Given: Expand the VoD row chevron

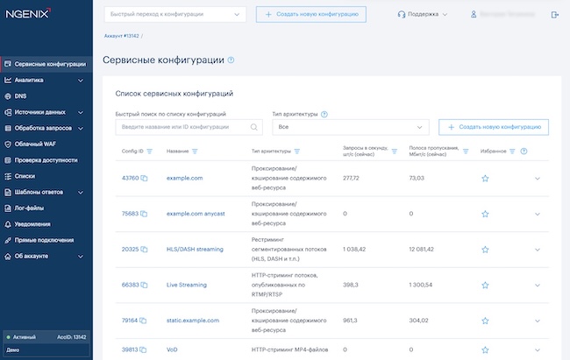Looking at the screenshot, I should (x=538, y=350).
